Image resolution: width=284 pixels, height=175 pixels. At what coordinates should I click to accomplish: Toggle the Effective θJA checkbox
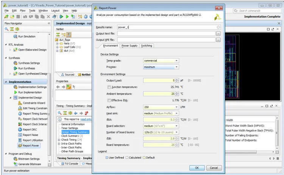[x=109, y=100]
